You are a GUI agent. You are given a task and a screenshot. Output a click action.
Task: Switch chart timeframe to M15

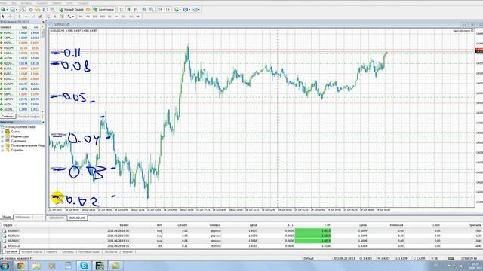coord(95,17)
